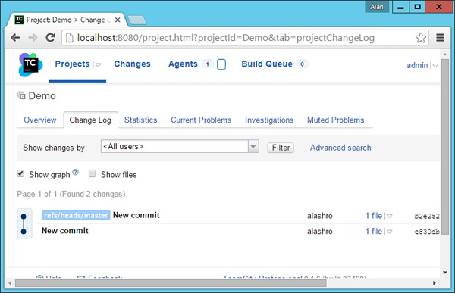Click the scroll up arrow of vertical scrollbar
455x293 pixels.
(x=445, y=55)
